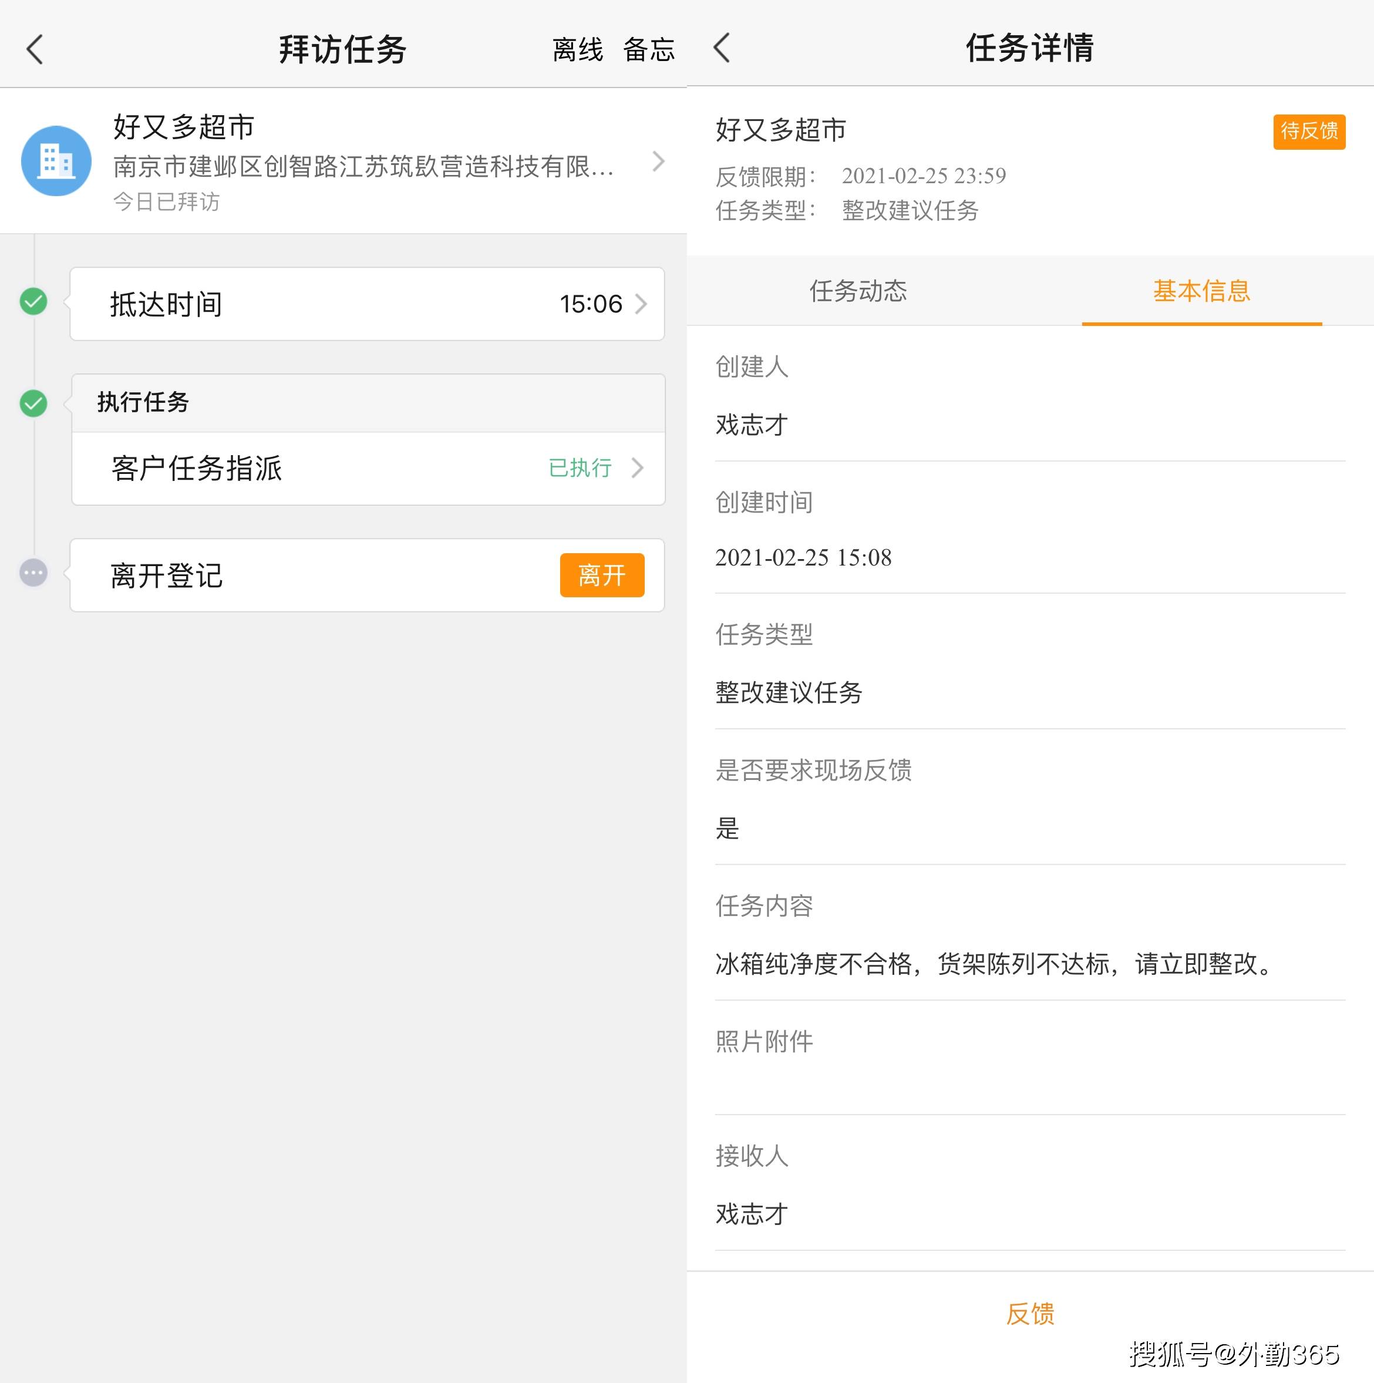Click 整改建议任务 value under 任务类型 field
The height and width of the screenshot is (1383, 1374).
pyautogui.click(x=789, y=692)
